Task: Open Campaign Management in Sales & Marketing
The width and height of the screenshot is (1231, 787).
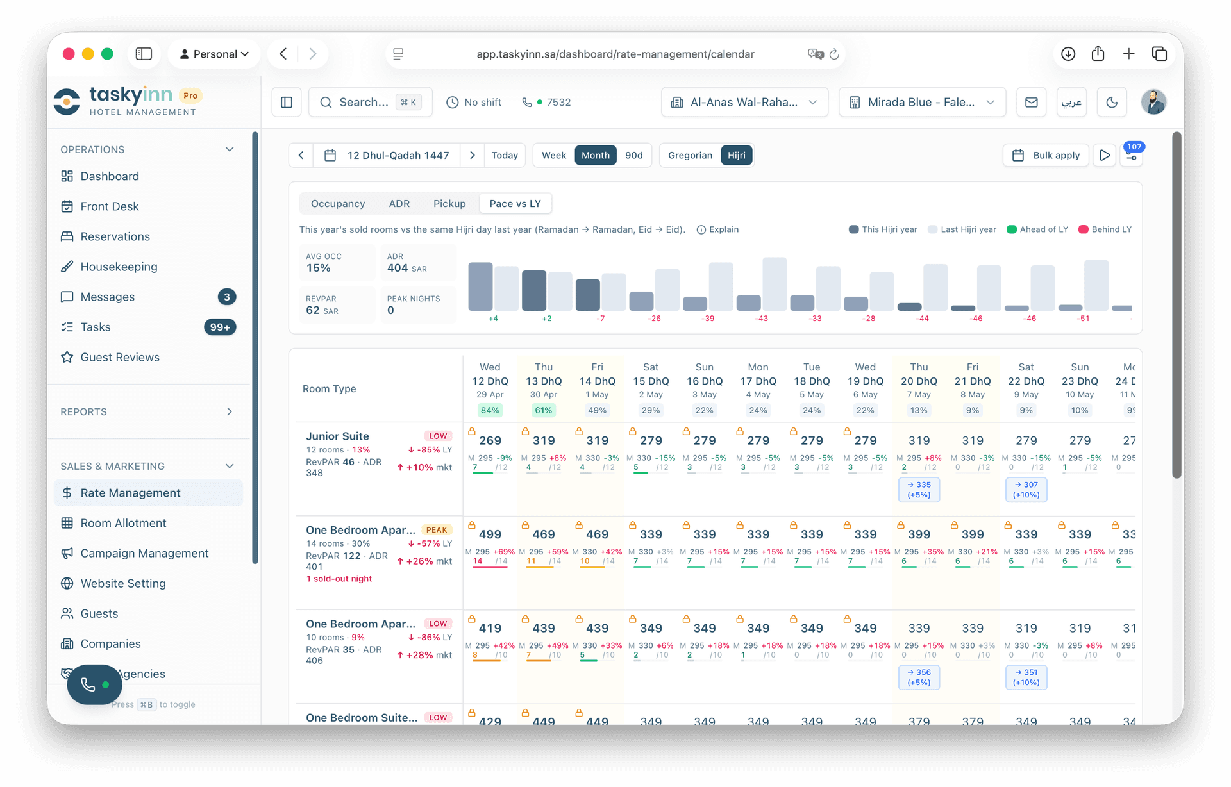Action: click(144, 553)
